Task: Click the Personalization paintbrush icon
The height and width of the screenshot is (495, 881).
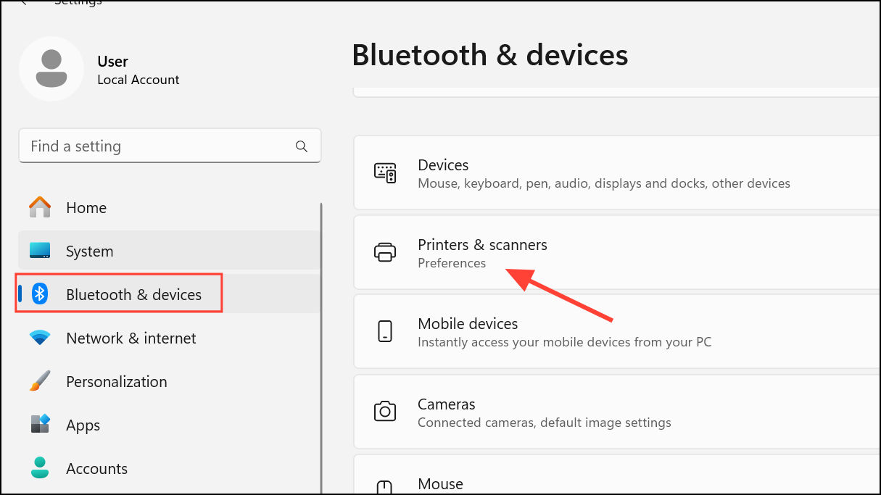Action: [x=40, y=381]
